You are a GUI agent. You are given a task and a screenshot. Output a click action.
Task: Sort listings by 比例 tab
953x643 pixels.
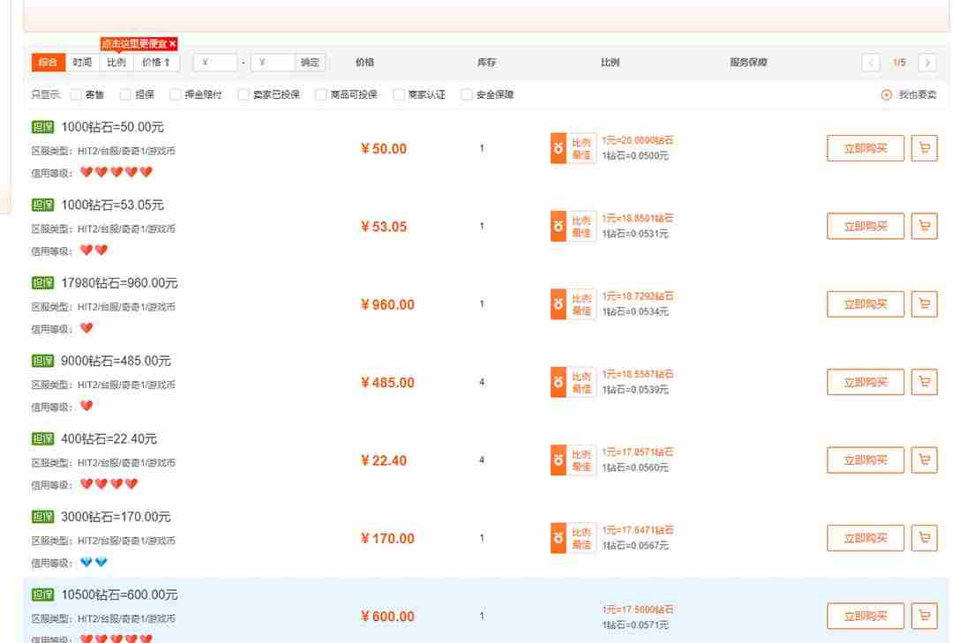(x=116, y=63)
